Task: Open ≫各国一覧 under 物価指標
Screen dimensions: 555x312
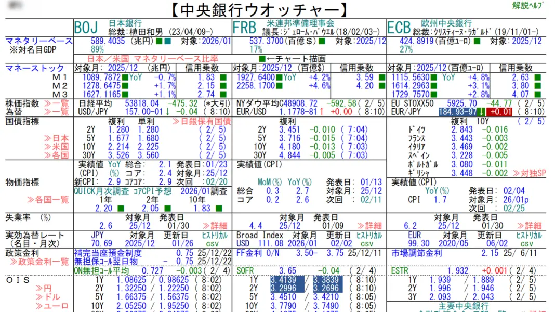Action: 48,200
